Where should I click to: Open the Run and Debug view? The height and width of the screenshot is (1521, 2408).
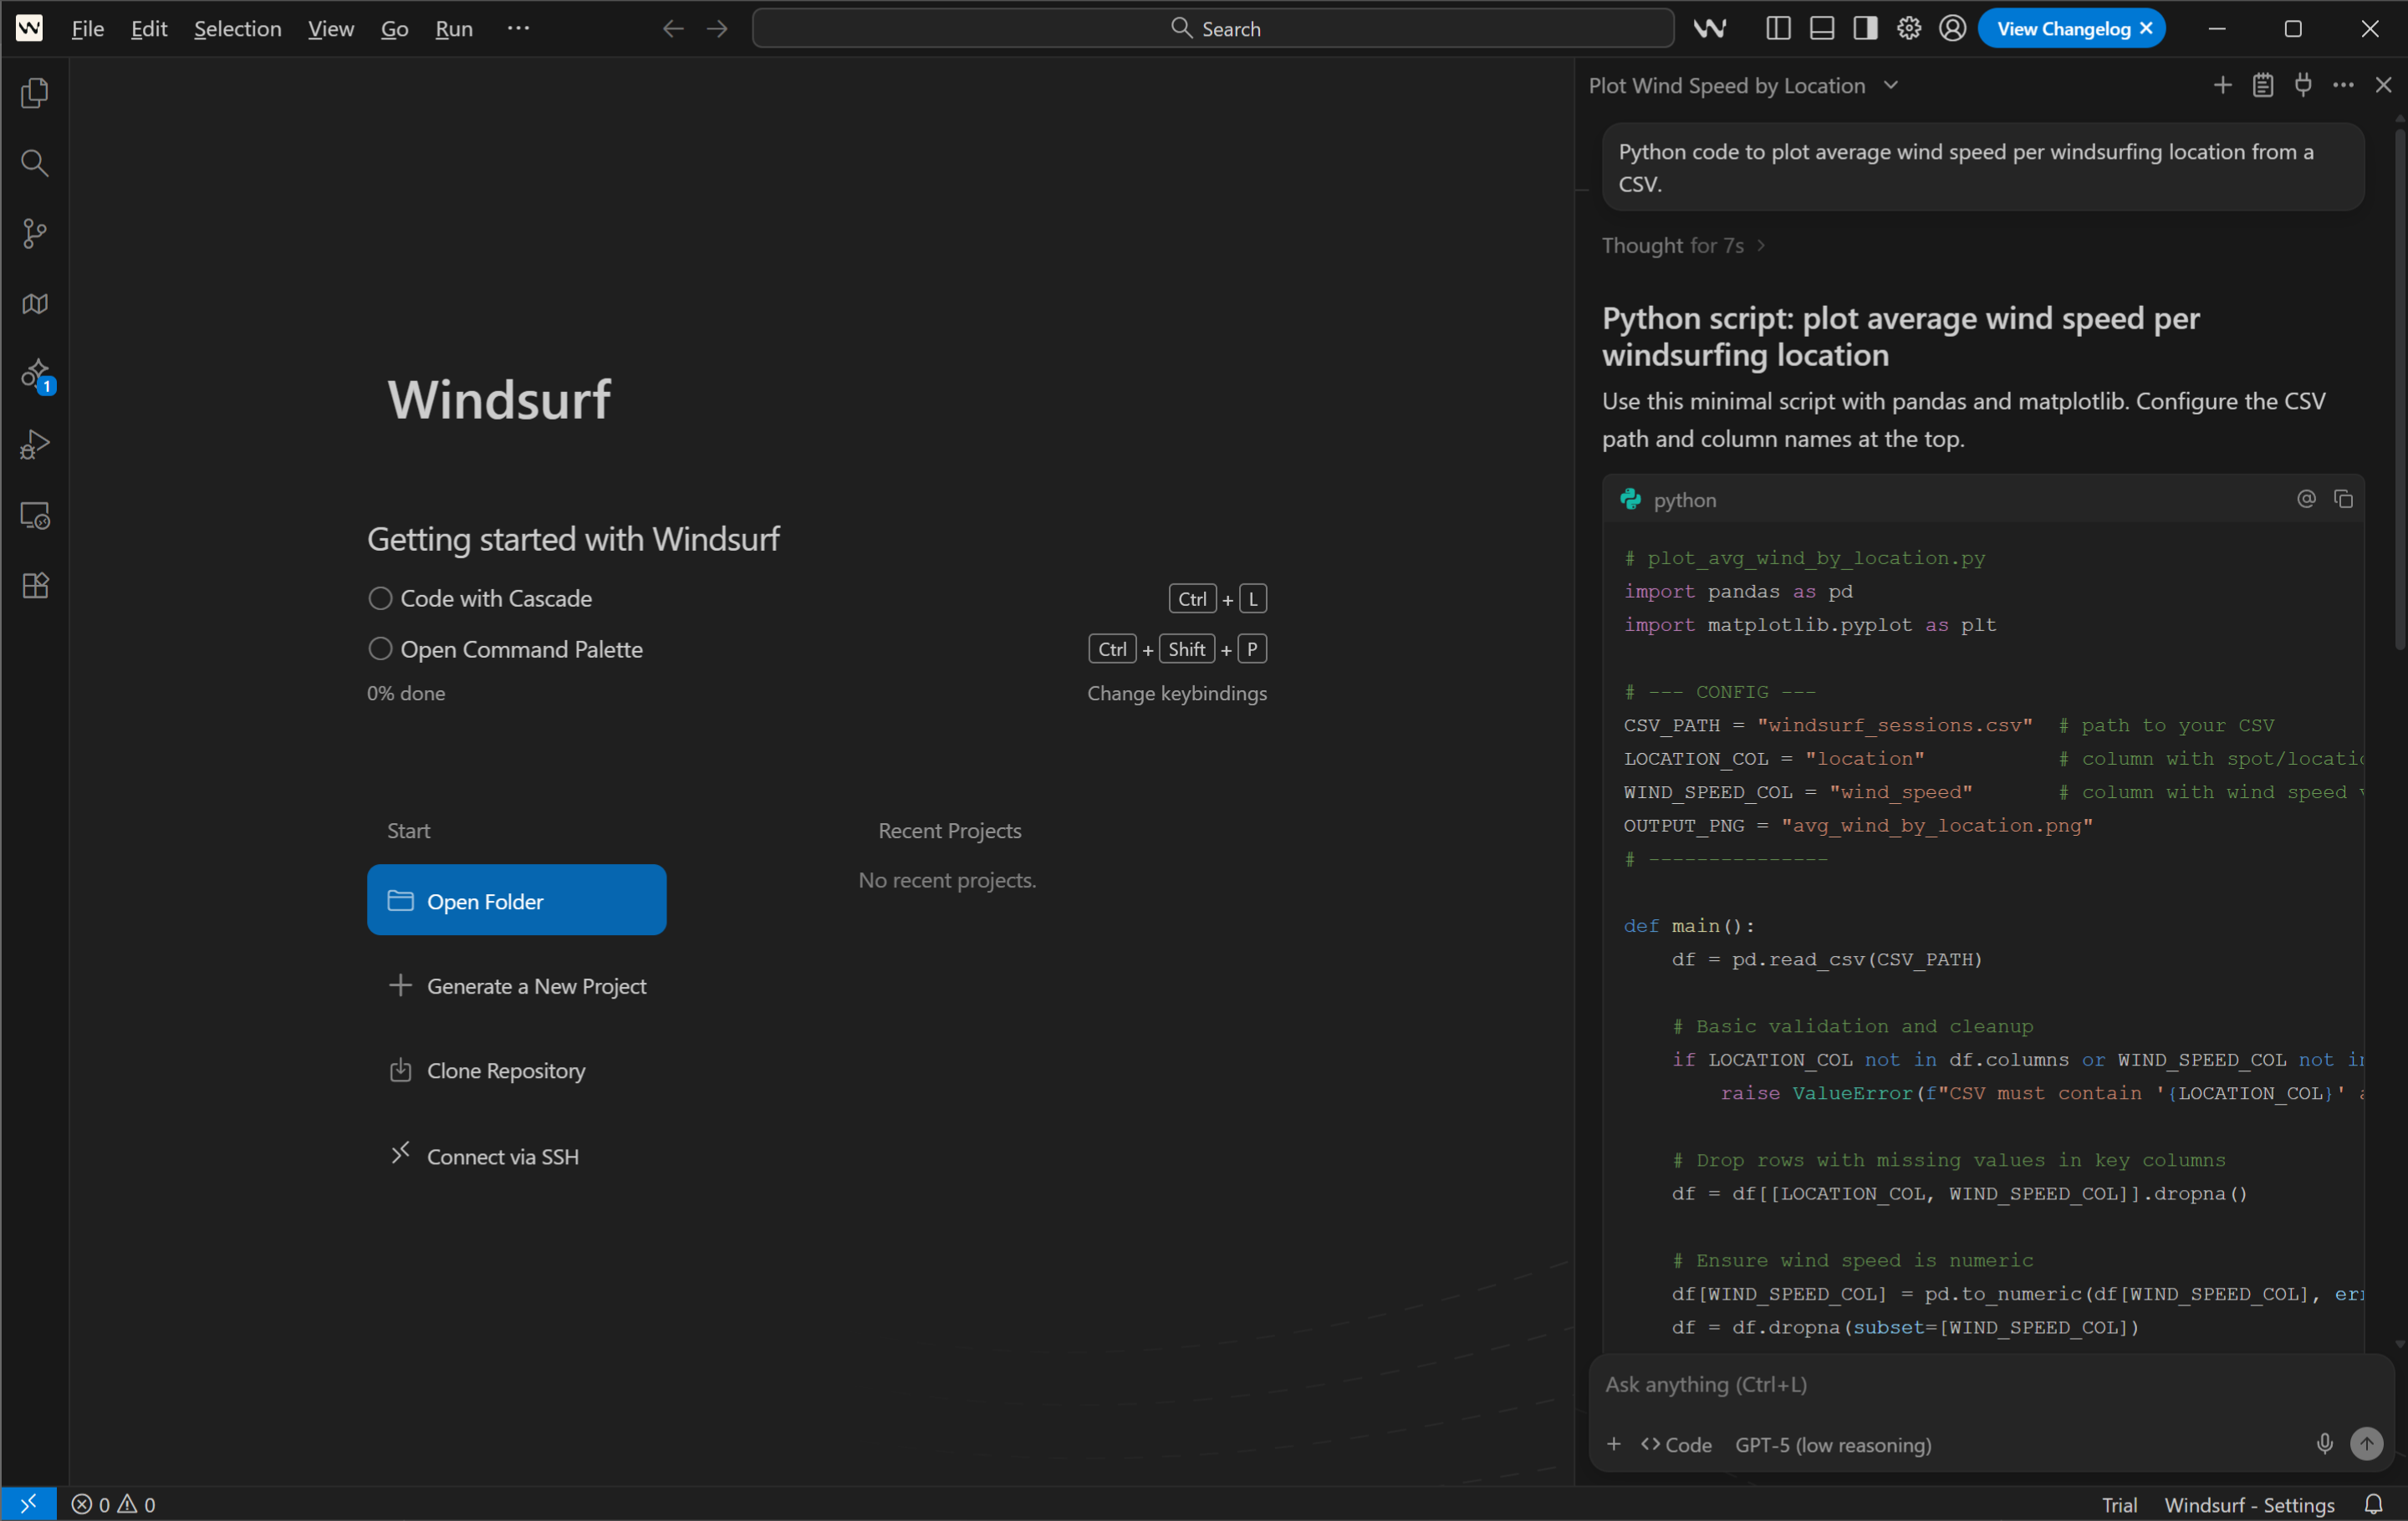click(x=35, y=445)
